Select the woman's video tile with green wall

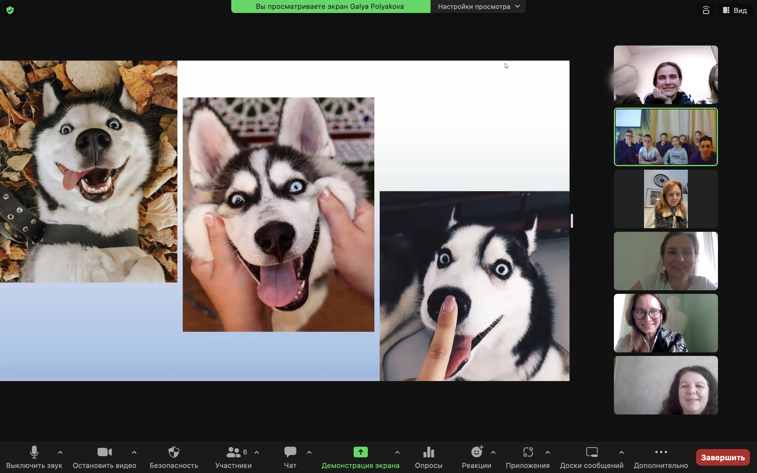click(666, 261)
